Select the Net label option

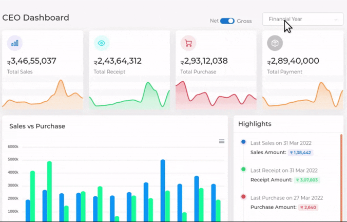(x=214, y=21)
